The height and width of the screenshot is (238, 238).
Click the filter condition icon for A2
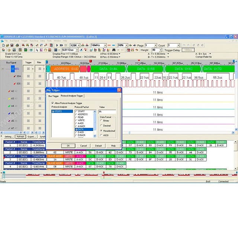click(40, 91)
